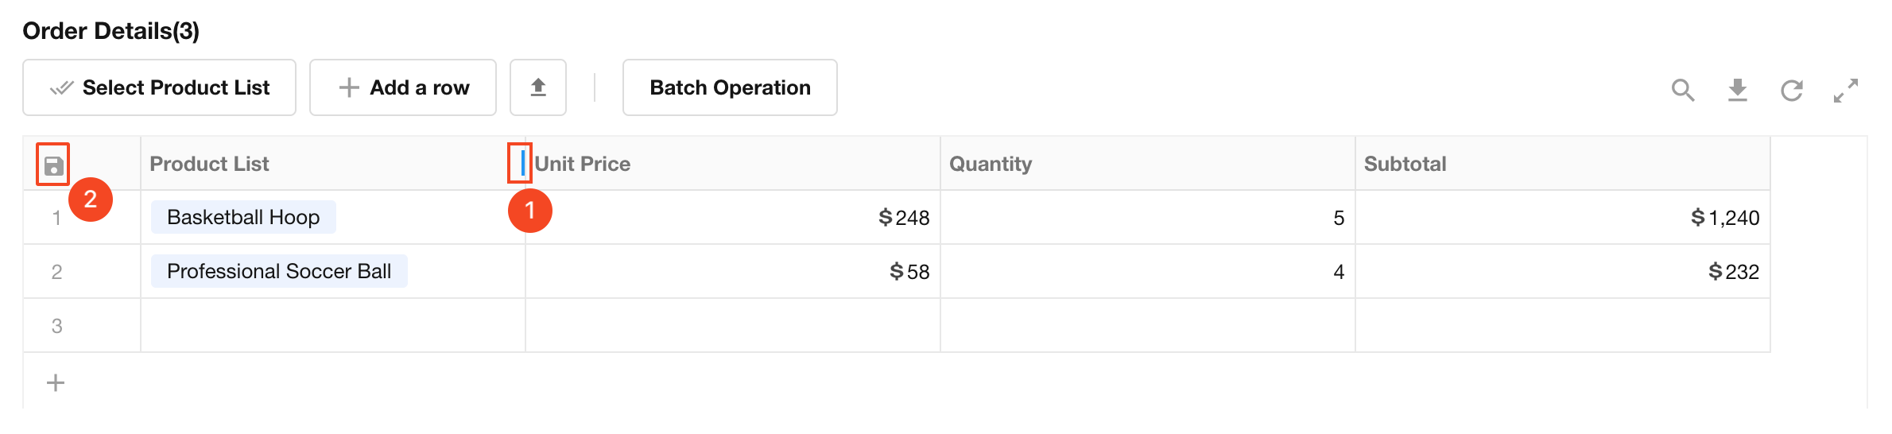
Task: Expand table to fullscreen view
Action: tap(1845, 90)
